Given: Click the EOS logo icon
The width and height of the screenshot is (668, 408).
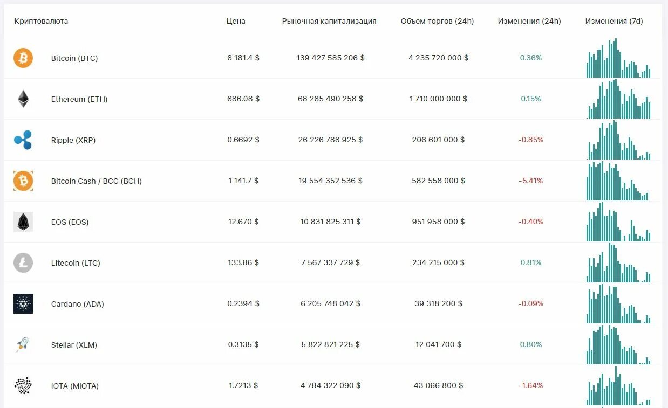Looking at the screenshot, I should tap(23, 222).
